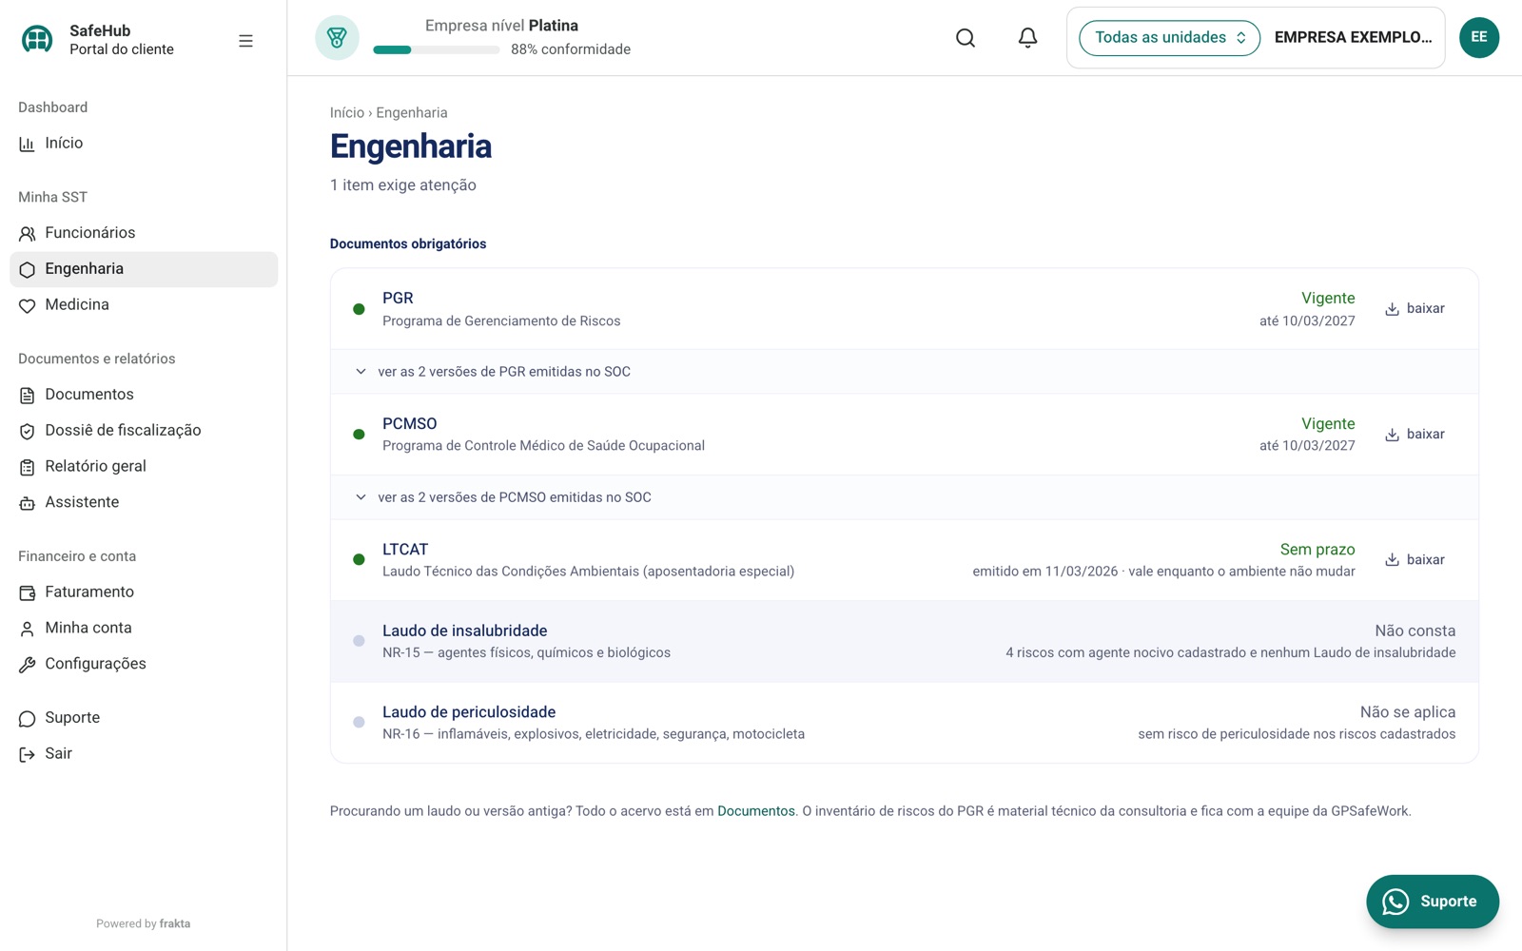Collapse sidebar with hamburger menu icon
This screenshot has height=951, width=1522.
click(x=245, y=41)
